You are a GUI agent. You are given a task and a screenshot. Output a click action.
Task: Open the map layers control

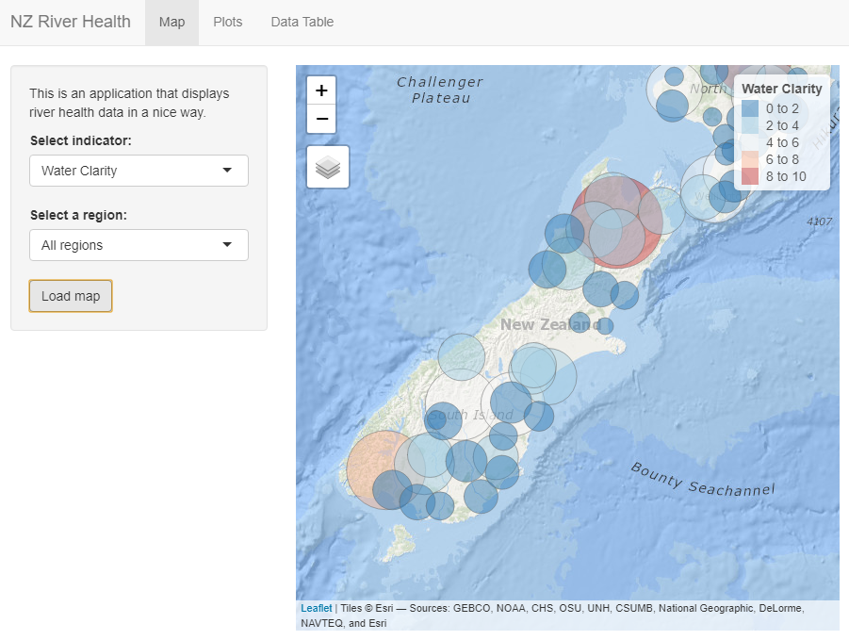coord(328,167)
